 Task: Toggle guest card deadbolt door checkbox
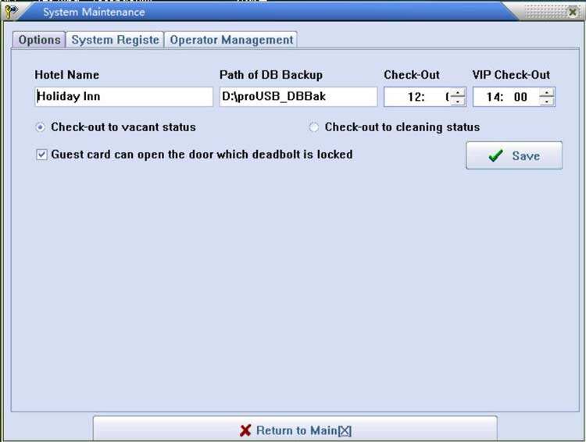pos(42,155)
